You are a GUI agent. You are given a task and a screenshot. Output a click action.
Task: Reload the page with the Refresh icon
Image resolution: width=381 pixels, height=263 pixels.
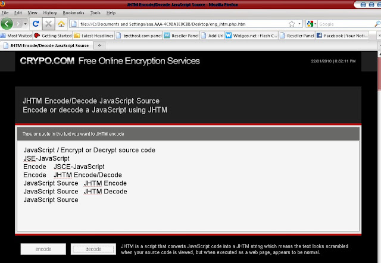(x=36, y=24)
